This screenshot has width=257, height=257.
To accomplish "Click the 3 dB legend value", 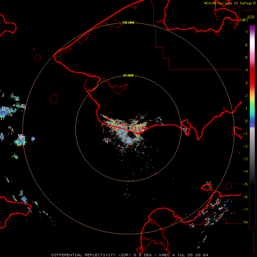I will coord(246,83).
